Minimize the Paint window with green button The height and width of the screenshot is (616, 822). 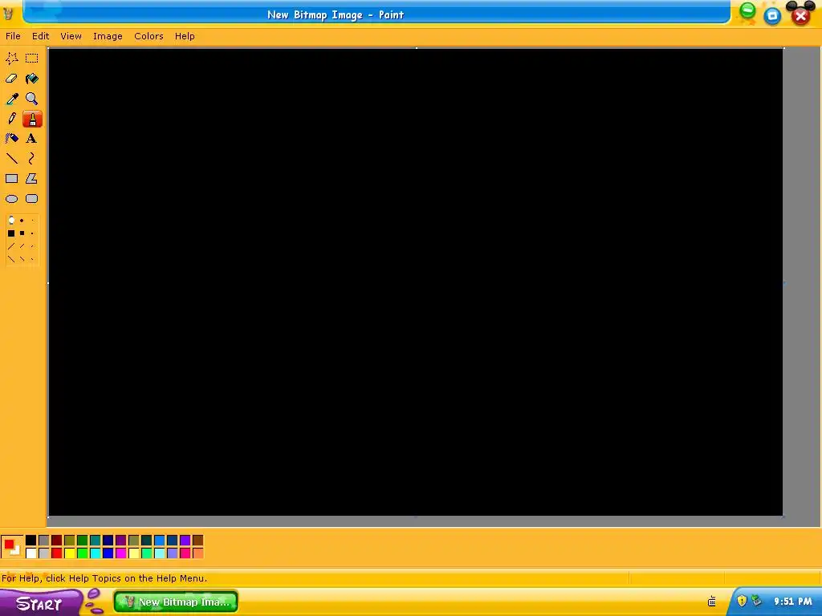tap(747, 10)
